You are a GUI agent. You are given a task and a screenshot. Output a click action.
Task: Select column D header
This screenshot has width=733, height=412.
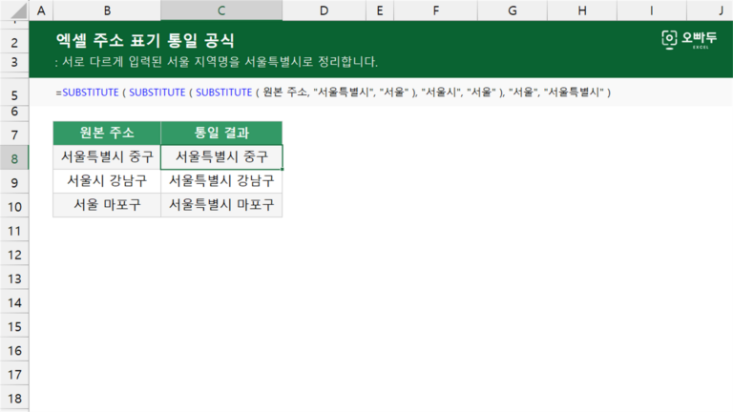pos(324,10)
